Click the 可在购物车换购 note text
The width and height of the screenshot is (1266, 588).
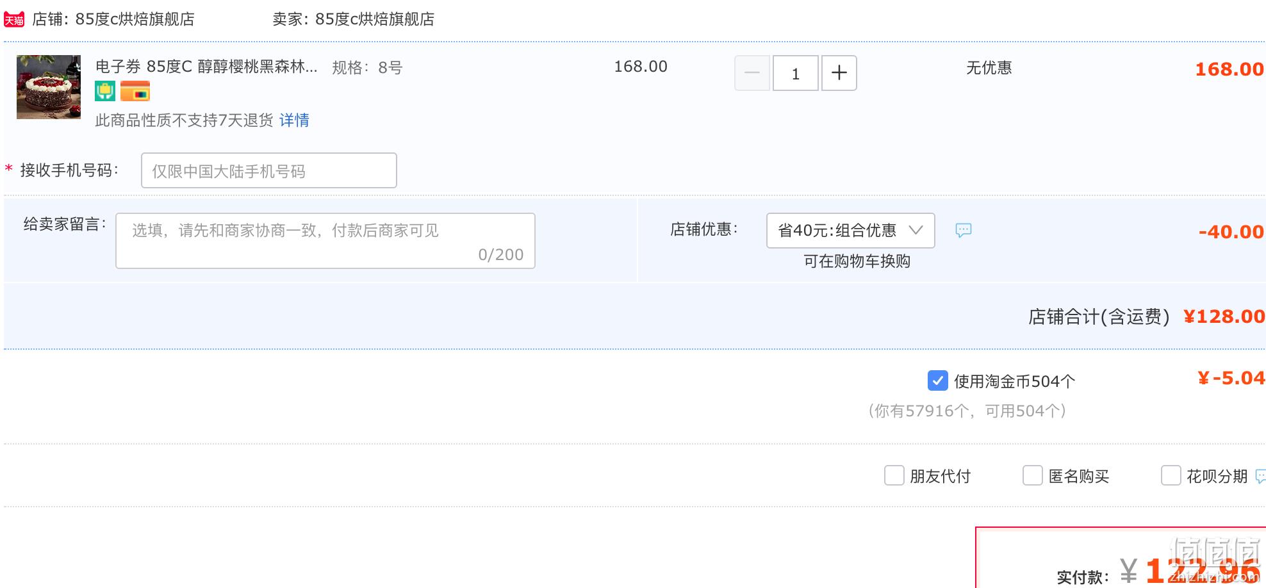click(857, 261)
